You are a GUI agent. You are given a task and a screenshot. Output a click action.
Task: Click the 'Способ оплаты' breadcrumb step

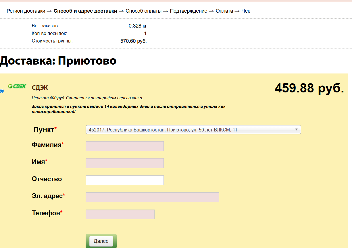coord(143,11)
